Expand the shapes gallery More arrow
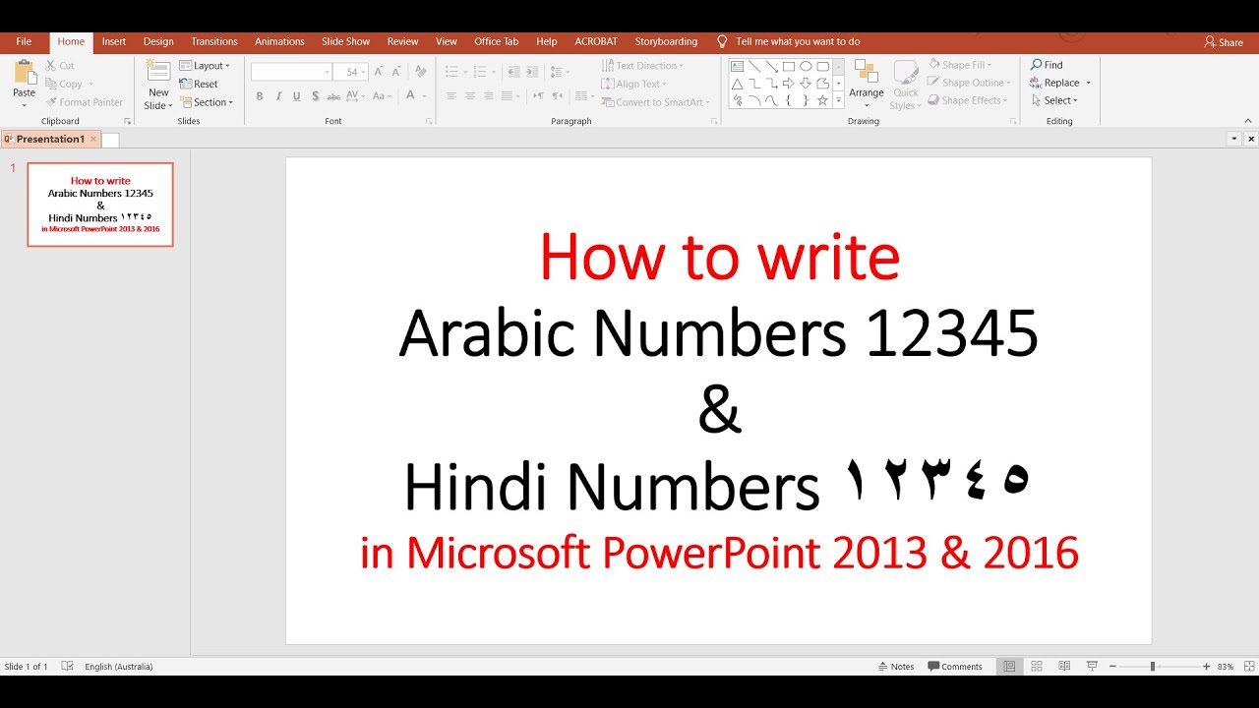 tap(838, 101)
